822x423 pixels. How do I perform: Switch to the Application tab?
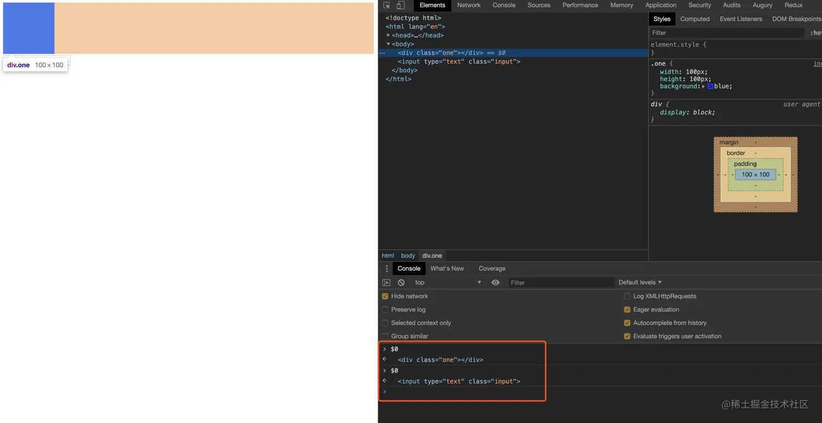click(x=661, y=5)
